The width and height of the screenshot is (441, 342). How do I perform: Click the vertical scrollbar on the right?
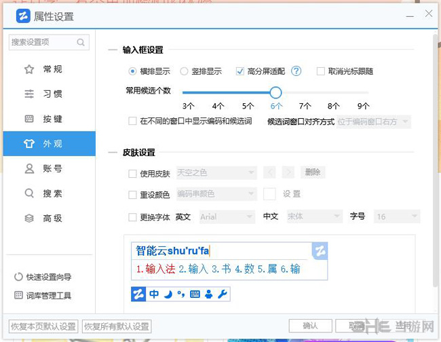(x=435, y=160)
